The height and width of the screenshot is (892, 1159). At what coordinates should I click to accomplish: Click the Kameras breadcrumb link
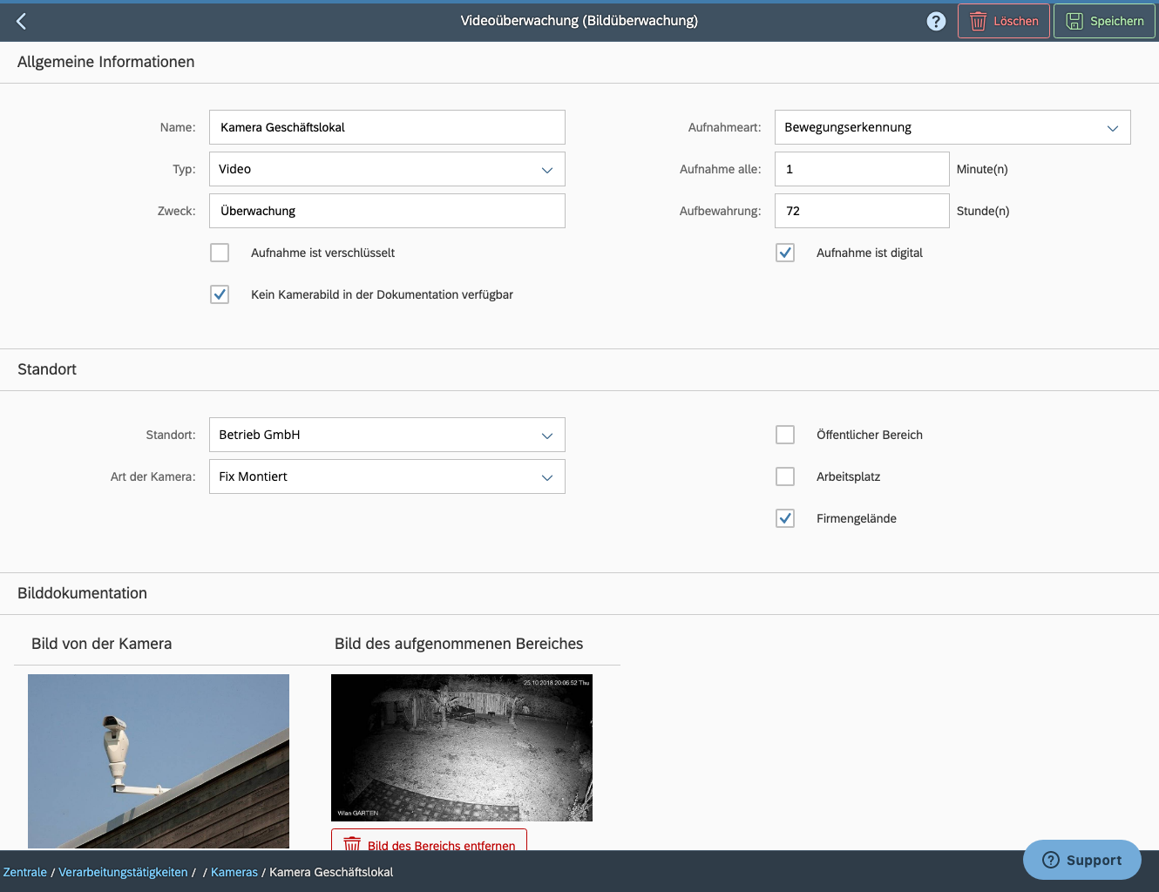click(234, 871)
